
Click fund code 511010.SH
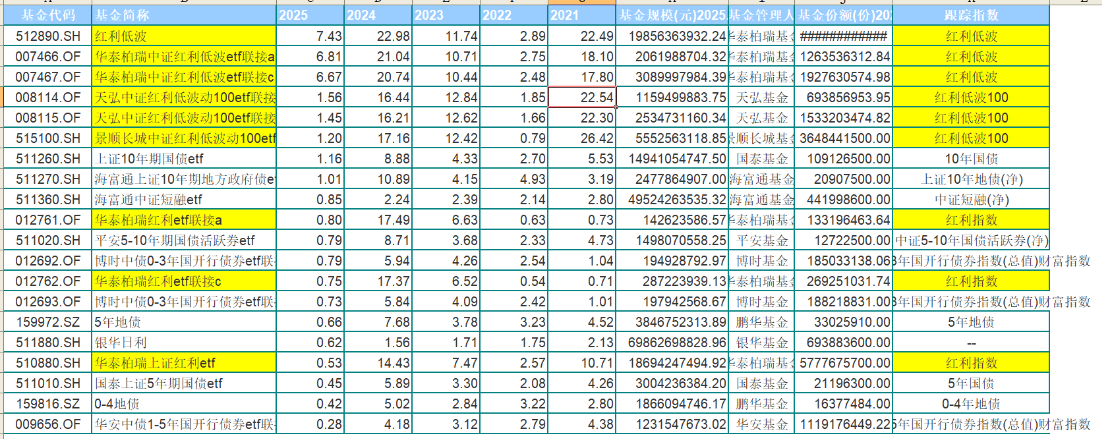tap(47, 383)
